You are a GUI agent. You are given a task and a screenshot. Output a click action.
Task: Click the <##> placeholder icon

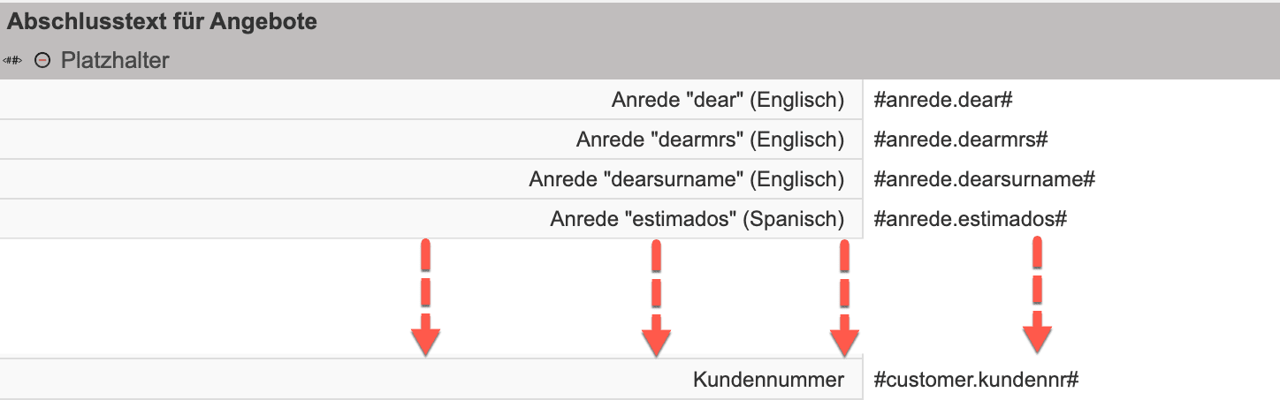(x=12, y=61)
